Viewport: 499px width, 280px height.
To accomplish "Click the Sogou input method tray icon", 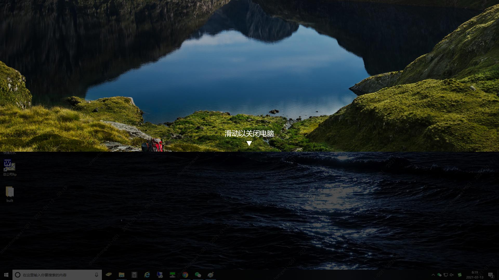I will tap(459, 275).
